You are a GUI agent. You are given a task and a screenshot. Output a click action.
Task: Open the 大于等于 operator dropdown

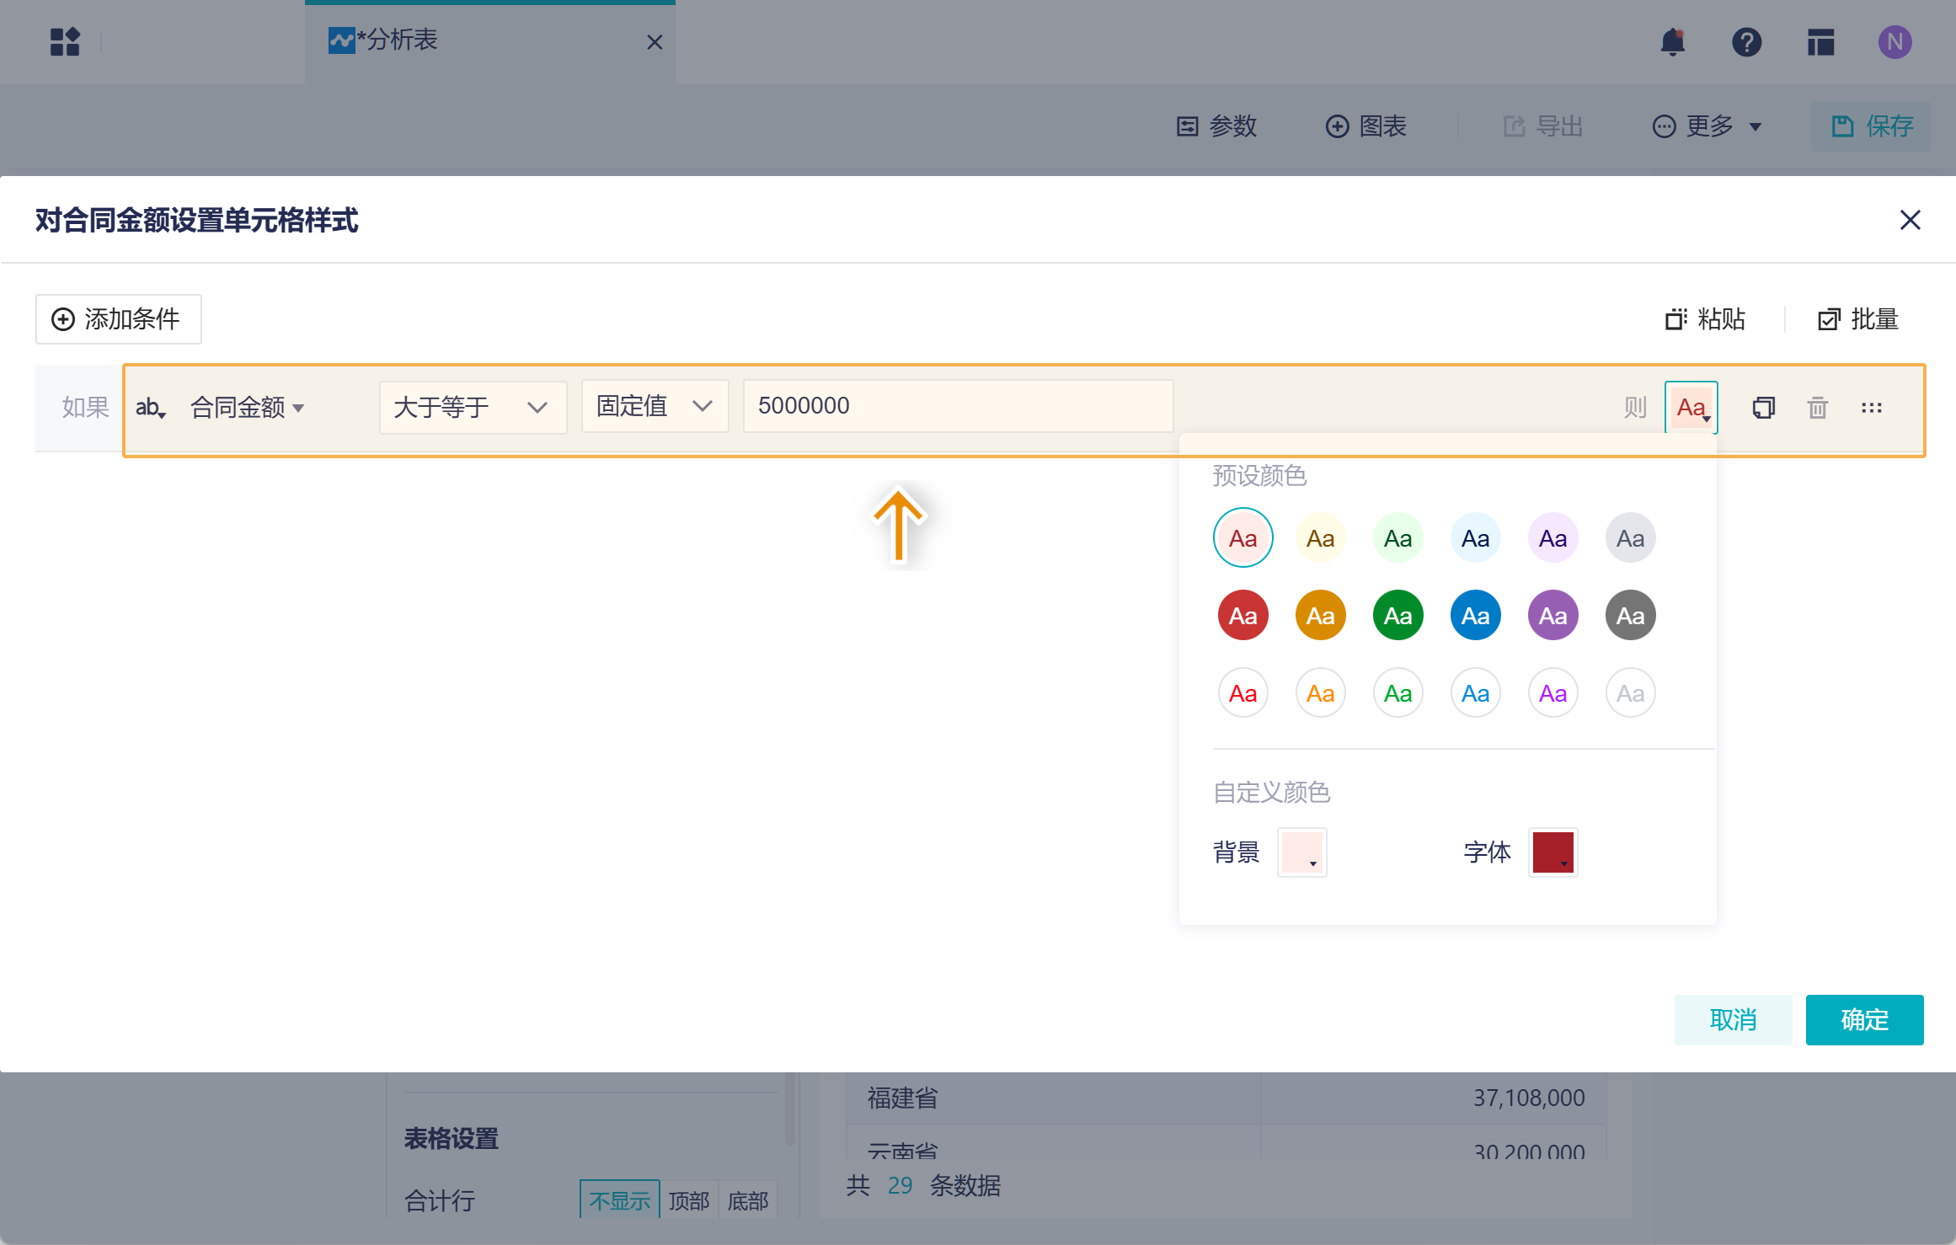point(472,407)
